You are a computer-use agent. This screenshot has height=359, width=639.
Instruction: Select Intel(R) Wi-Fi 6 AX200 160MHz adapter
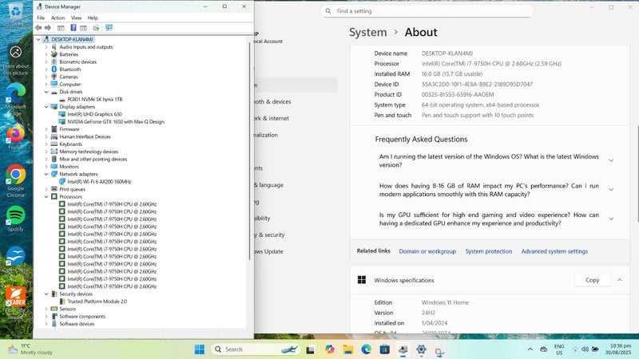(x=99, y=182)
